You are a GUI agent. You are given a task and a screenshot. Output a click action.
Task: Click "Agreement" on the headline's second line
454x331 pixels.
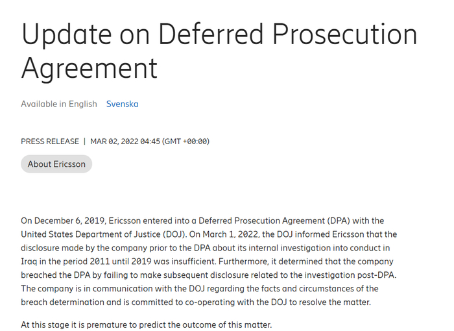point(90,67)
